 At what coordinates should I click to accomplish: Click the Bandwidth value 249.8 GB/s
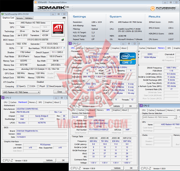point(56,65)
